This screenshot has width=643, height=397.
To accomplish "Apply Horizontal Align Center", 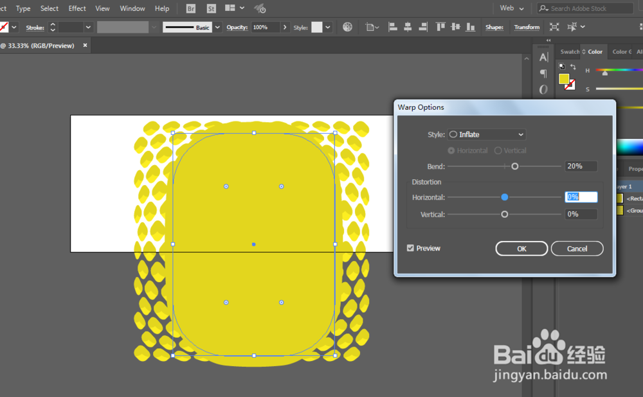I will [408, 27].
